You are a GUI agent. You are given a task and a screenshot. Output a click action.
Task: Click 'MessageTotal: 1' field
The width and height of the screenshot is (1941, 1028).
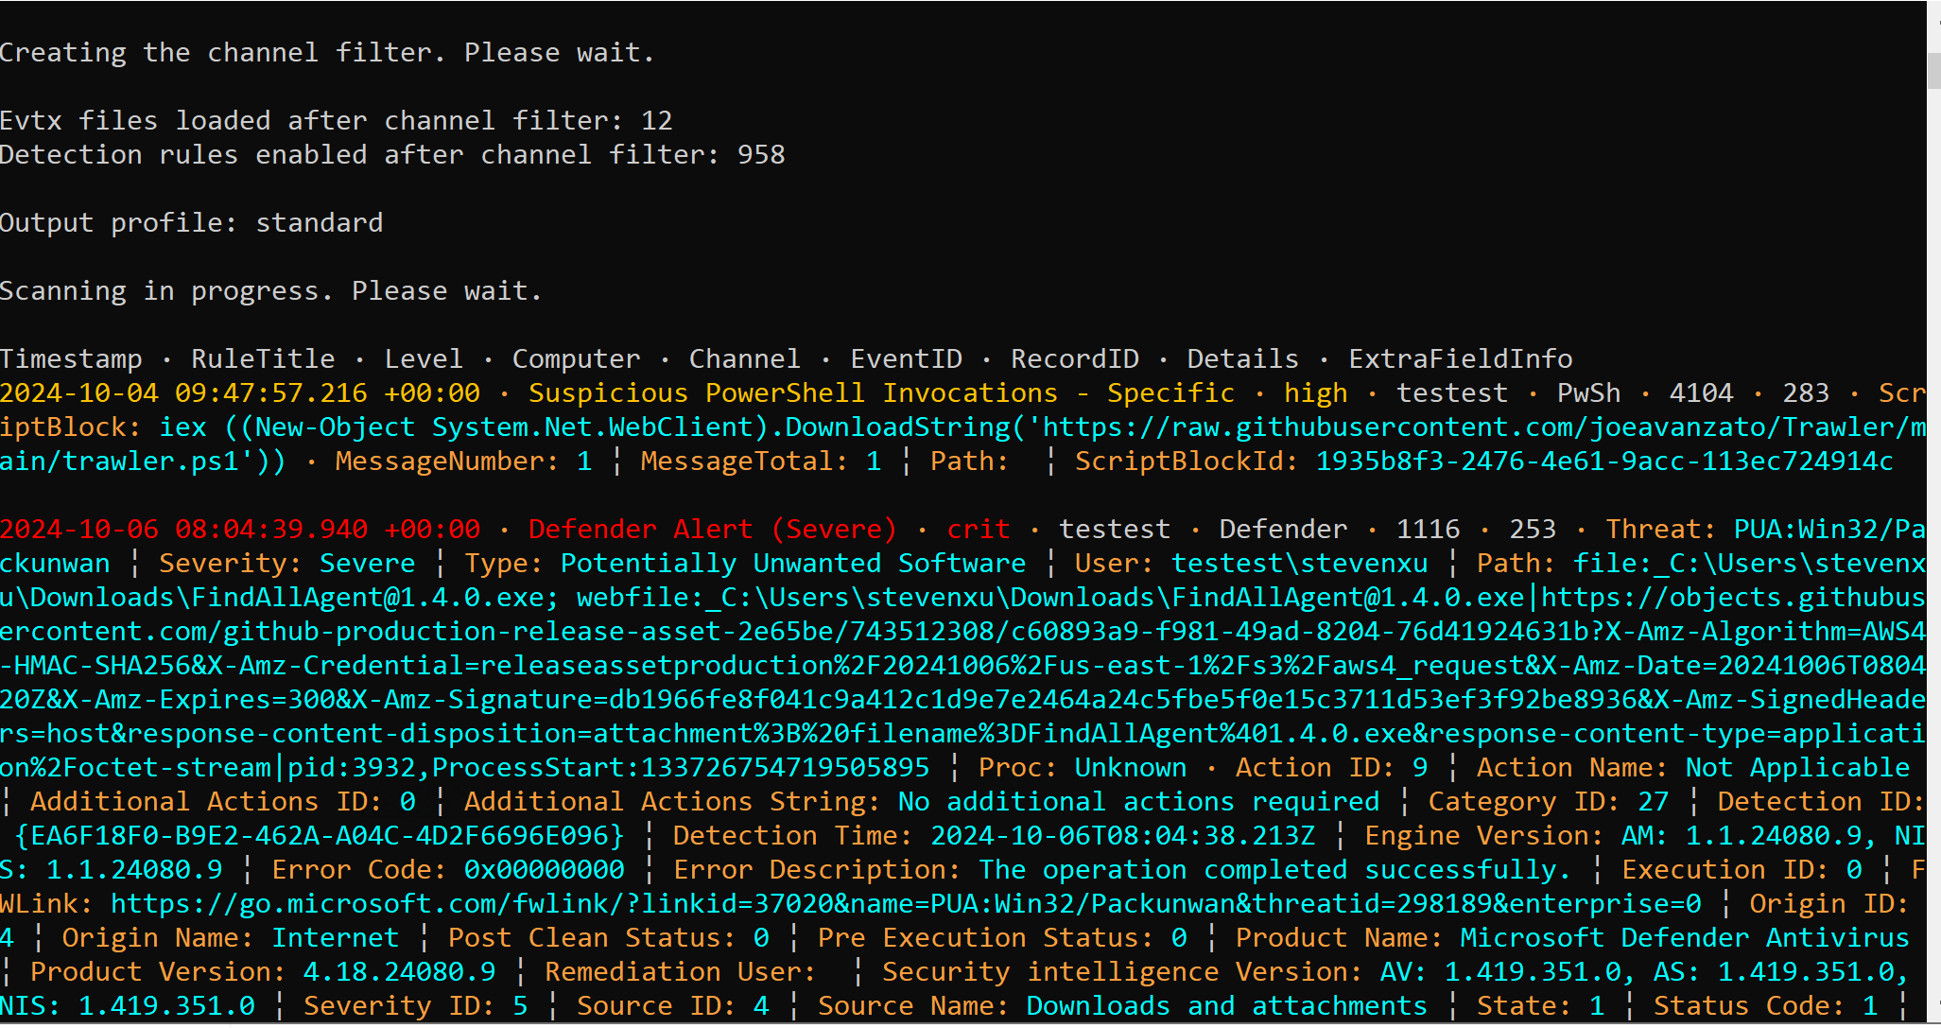[x=760, y=462]
